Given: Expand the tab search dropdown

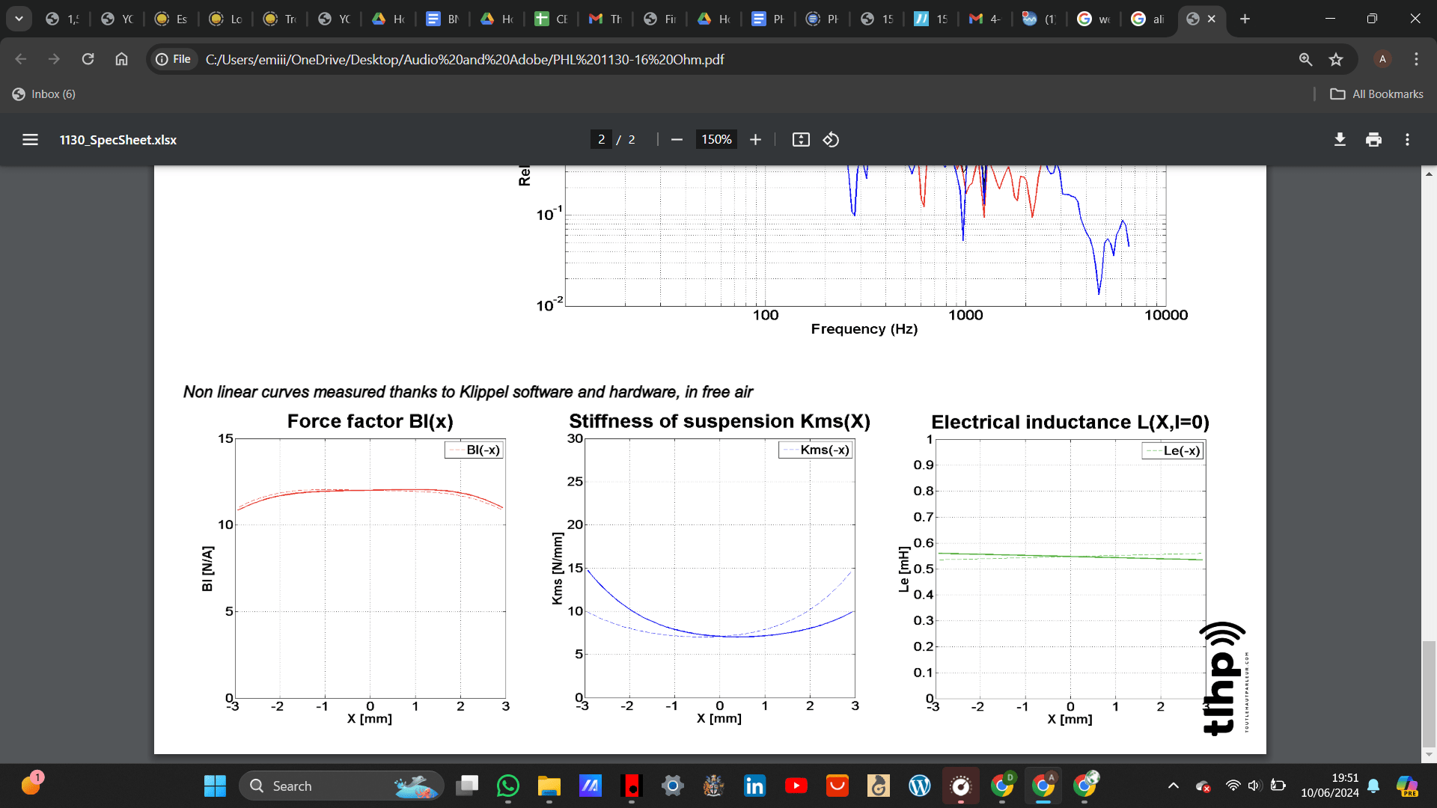Looking at the screenshot, I should point(19,19).
